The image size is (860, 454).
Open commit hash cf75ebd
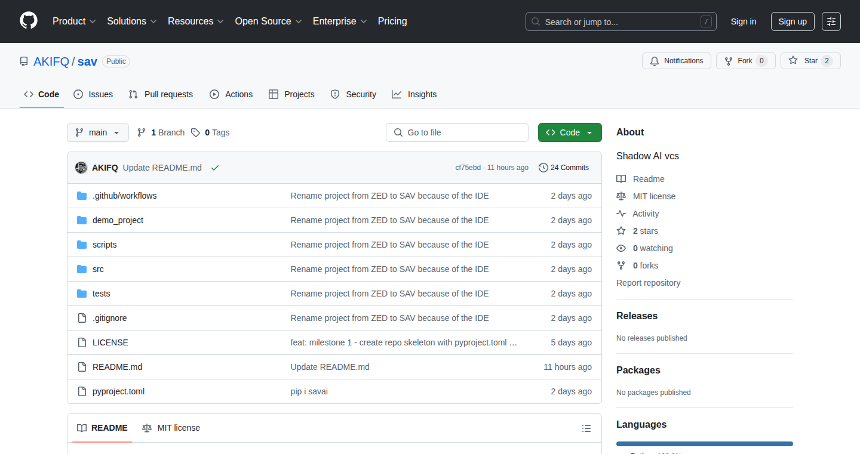(468, 168)
